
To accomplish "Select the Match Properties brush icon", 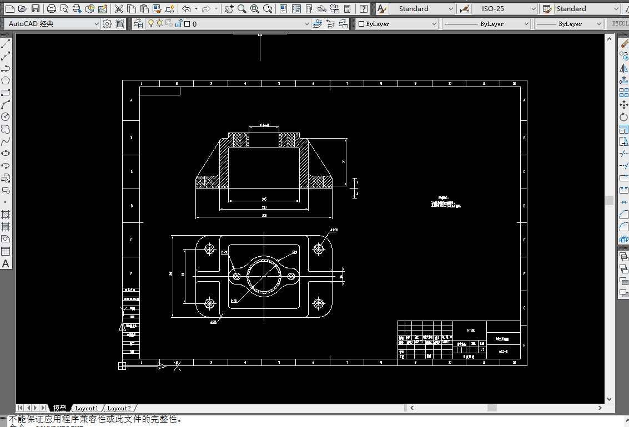I will [x=157, y=8].
